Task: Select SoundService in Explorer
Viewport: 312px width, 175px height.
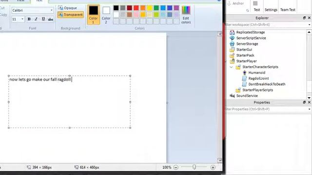Action: (x=247, y=96)
